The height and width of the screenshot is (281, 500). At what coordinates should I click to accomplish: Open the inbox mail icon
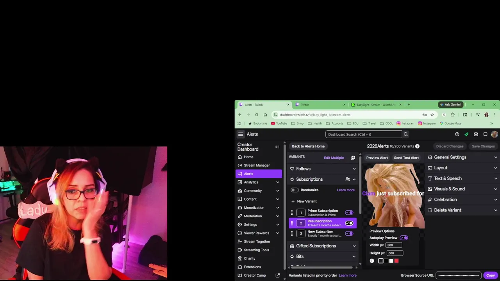[476, 134]
